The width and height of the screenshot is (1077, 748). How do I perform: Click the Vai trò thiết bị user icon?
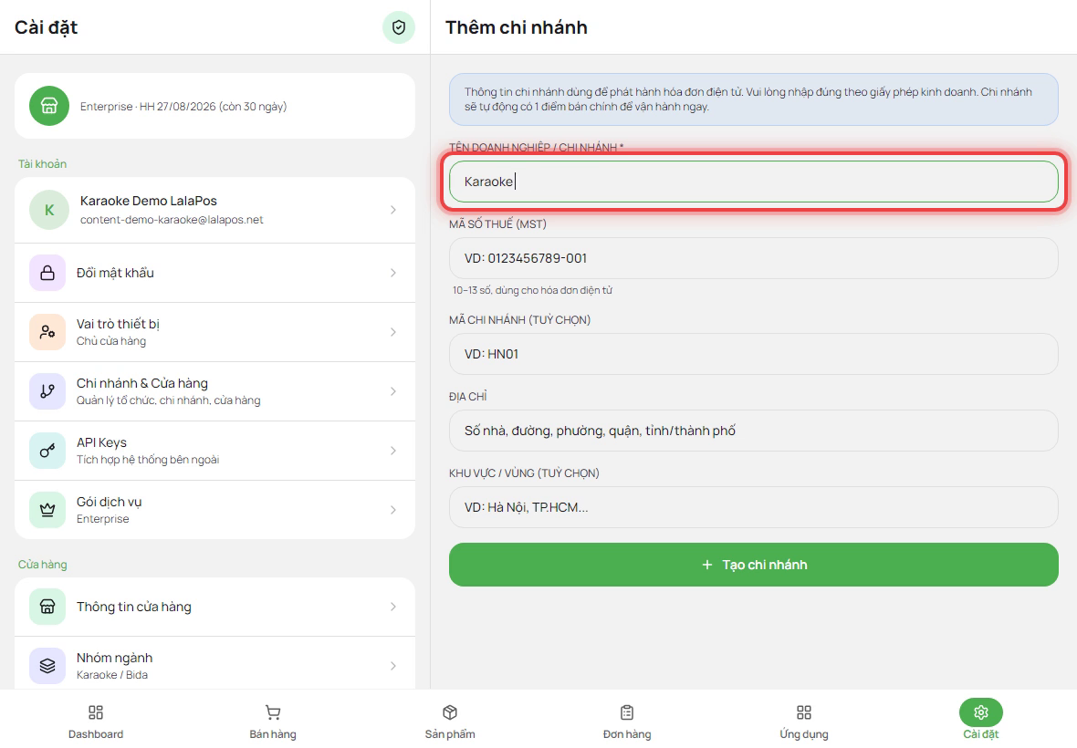click(47, 332)
